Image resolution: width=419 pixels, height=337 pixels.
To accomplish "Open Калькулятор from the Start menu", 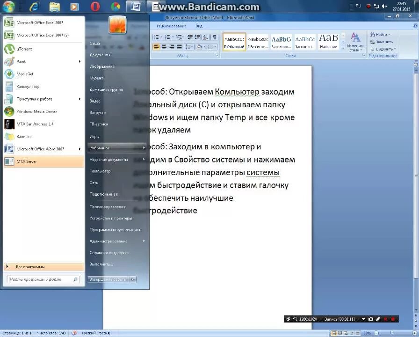I will tap(44, 87).
